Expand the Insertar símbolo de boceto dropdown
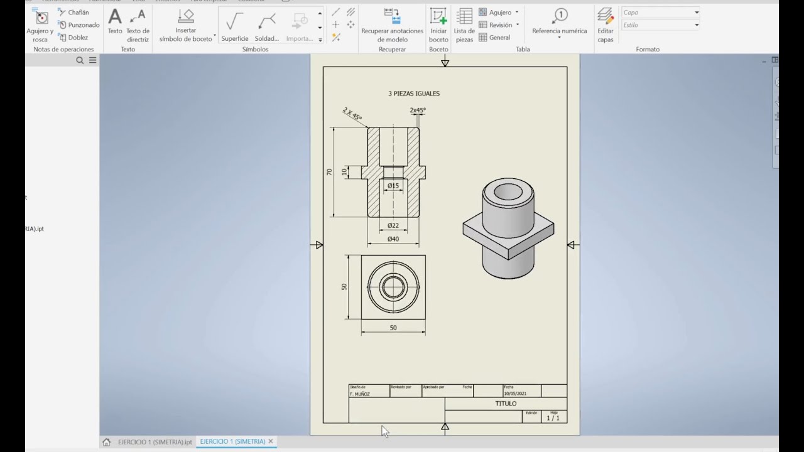804x452 pixels. 215,36
